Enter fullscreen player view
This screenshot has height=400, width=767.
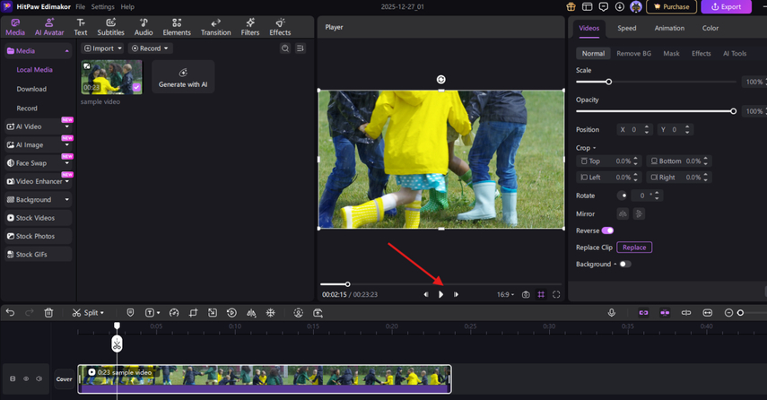click(x=556, y=294)
